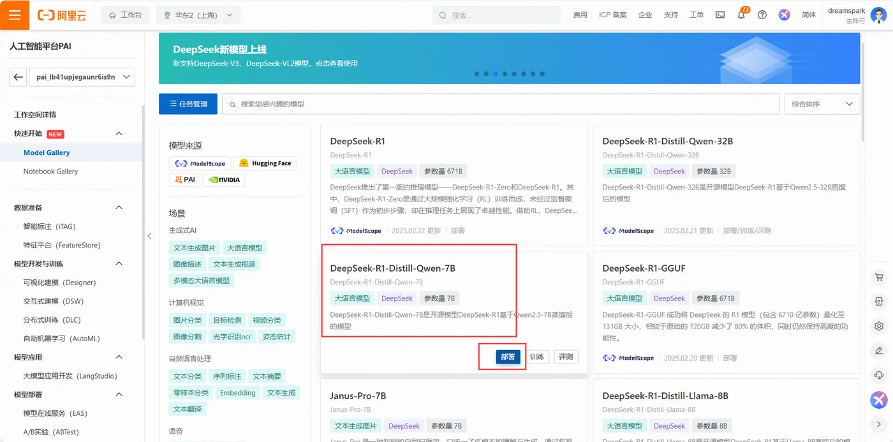Image resolution: width=893 pixels, height=442 pixels.
Task: Collapse the 模型应用 section
Action: (119, 357)
